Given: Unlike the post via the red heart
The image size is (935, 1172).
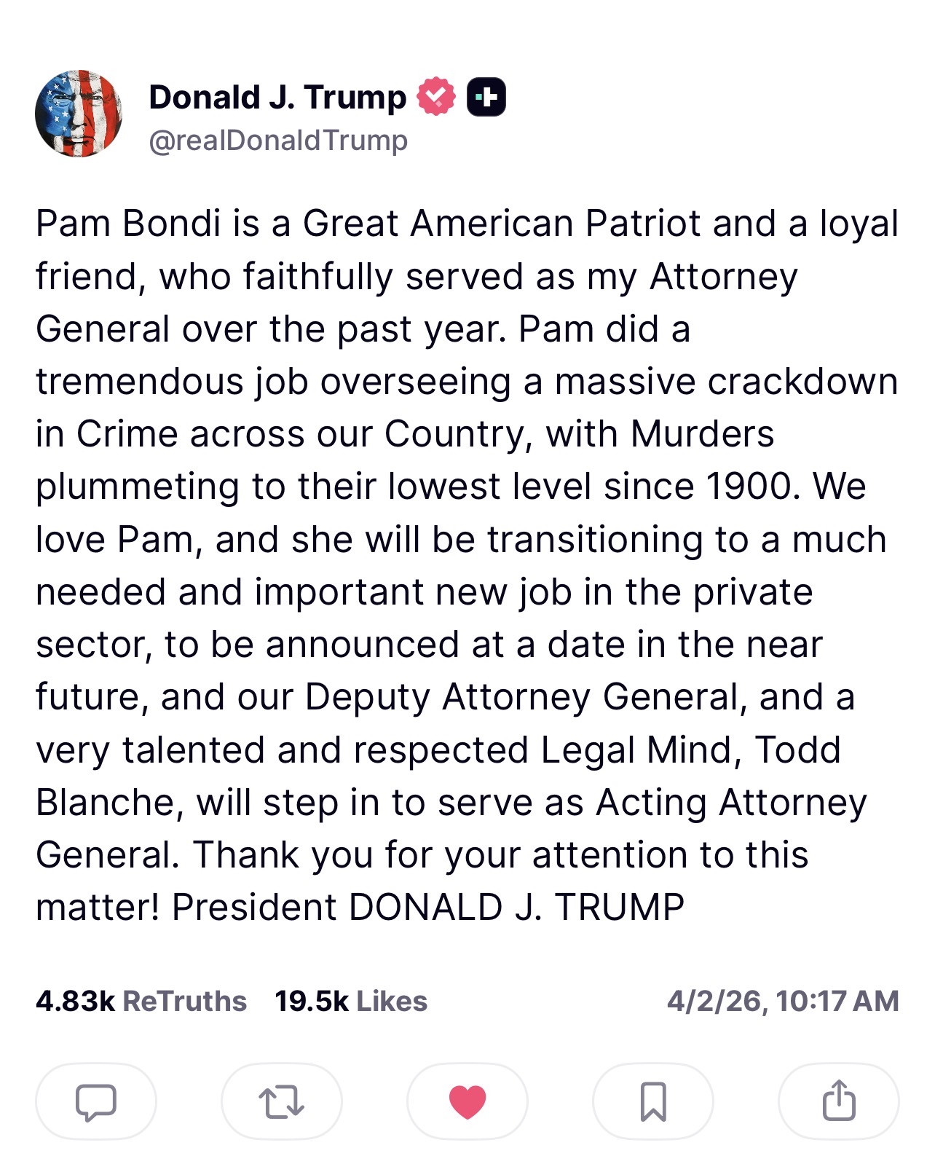Looking at the screenshot, I should (467, 1101).
